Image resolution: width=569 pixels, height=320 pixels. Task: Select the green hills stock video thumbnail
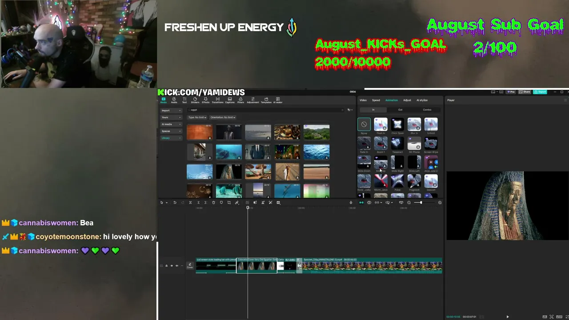tap(317, 132)
